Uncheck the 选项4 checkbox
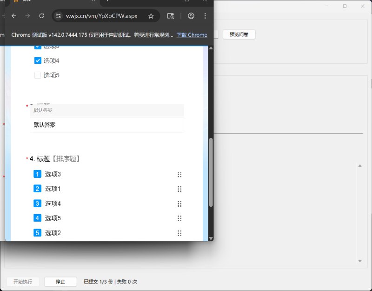This screenshot has width=372, height=291. (x=38, y=61)
